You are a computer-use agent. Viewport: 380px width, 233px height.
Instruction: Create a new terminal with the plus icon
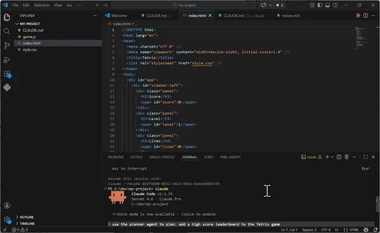pos(327,157)
